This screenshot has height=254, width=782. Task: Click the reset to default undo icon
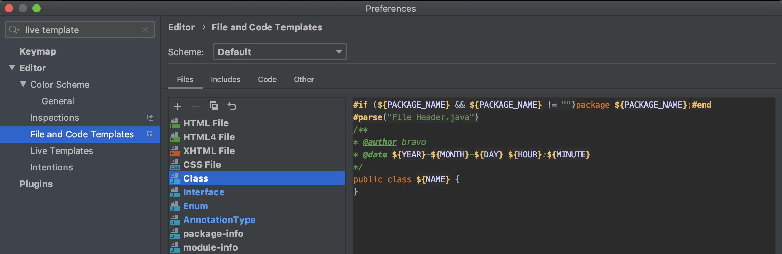(232, 106)
